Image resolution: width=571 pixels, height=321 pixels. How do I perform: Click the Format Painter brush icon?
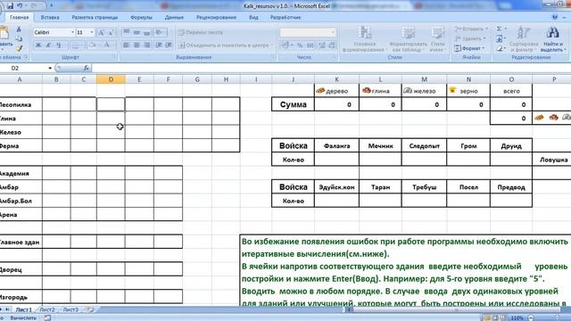click(19, 48)
